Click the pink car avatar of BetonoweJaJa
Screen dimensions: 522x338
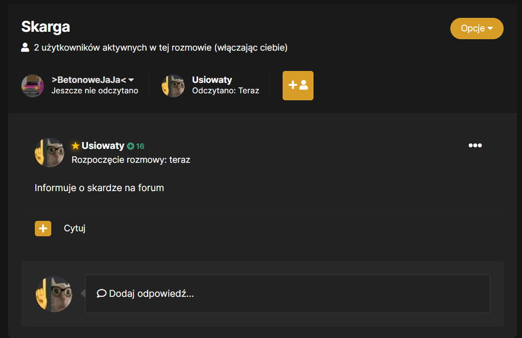tap(32, 85)
